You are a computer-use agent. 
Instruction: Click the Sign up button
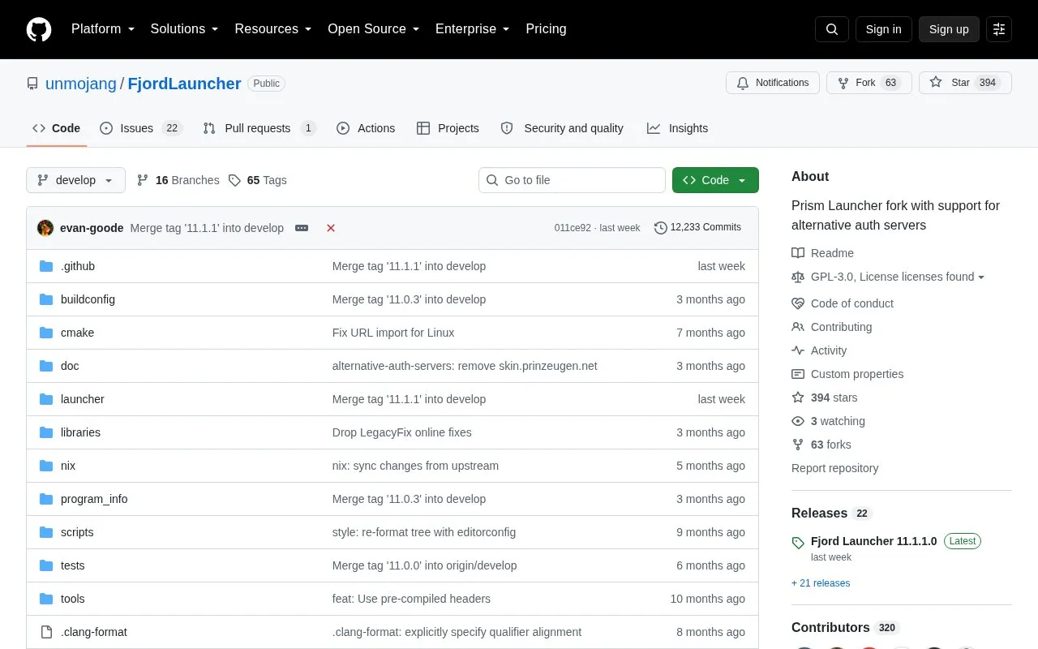(x=949, y=29)
